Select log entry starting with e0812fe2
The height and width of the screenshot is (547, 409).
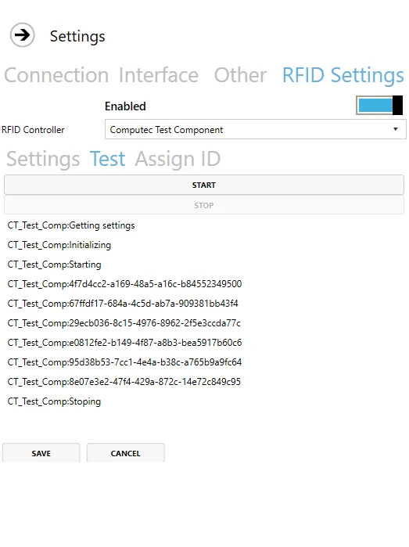[124, 343]
